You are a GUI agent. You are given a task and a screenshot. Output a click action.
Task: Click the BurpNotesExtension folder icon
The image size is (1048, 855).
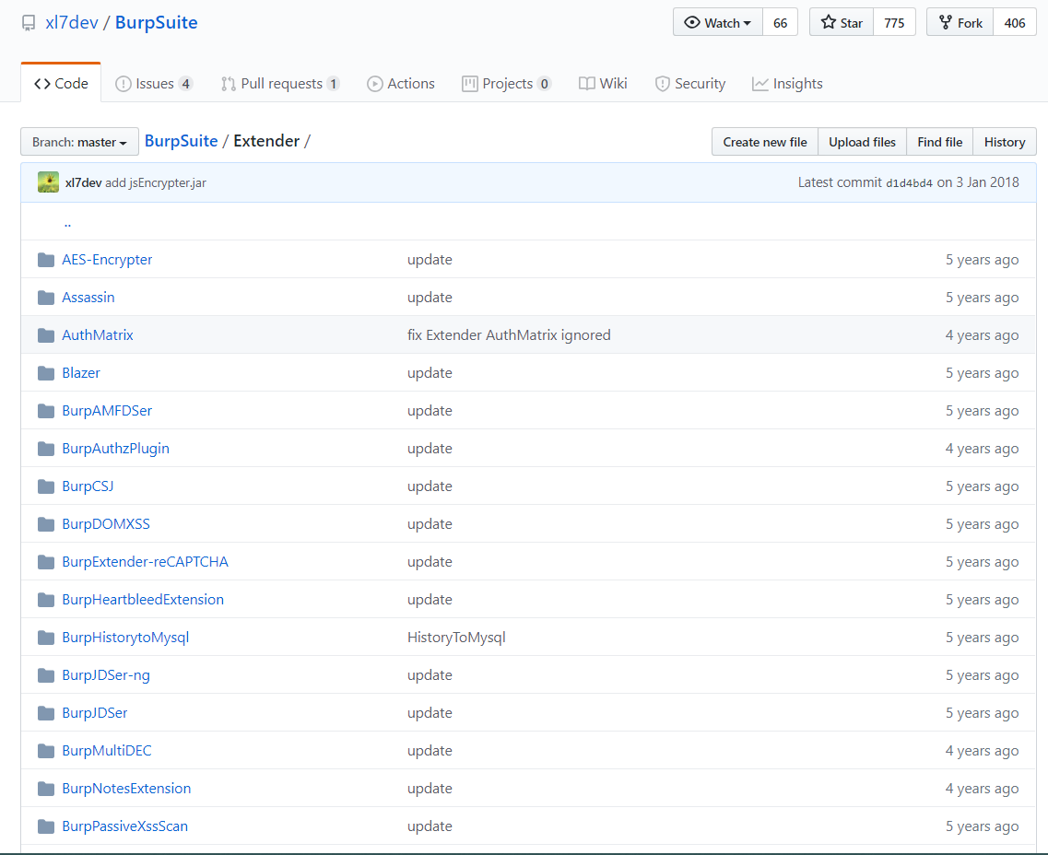46,789
